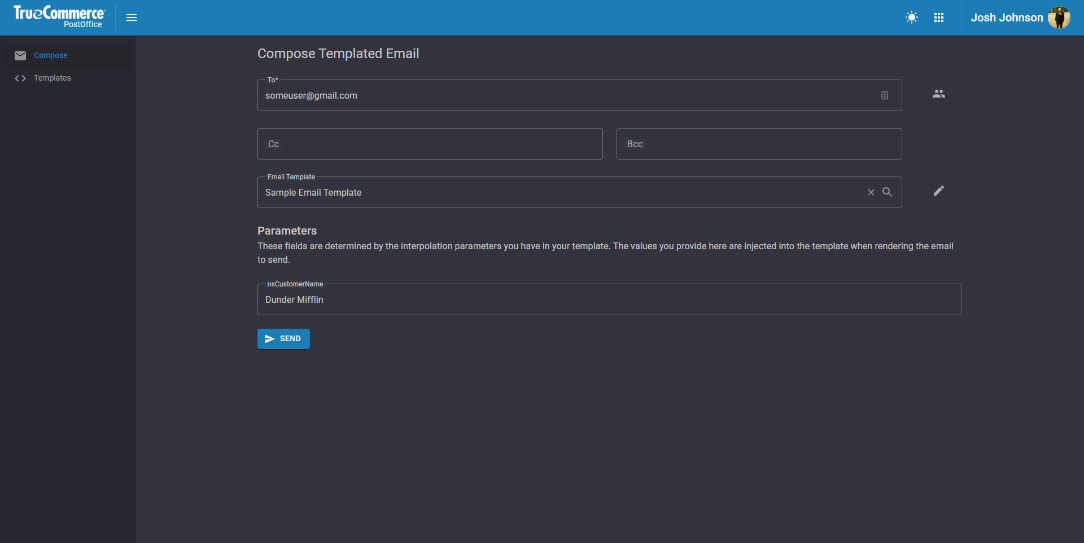The width and height of the screenshot is (1084, 543).
Task: Open Compose in the sidebar
Action: coord(68,55)
